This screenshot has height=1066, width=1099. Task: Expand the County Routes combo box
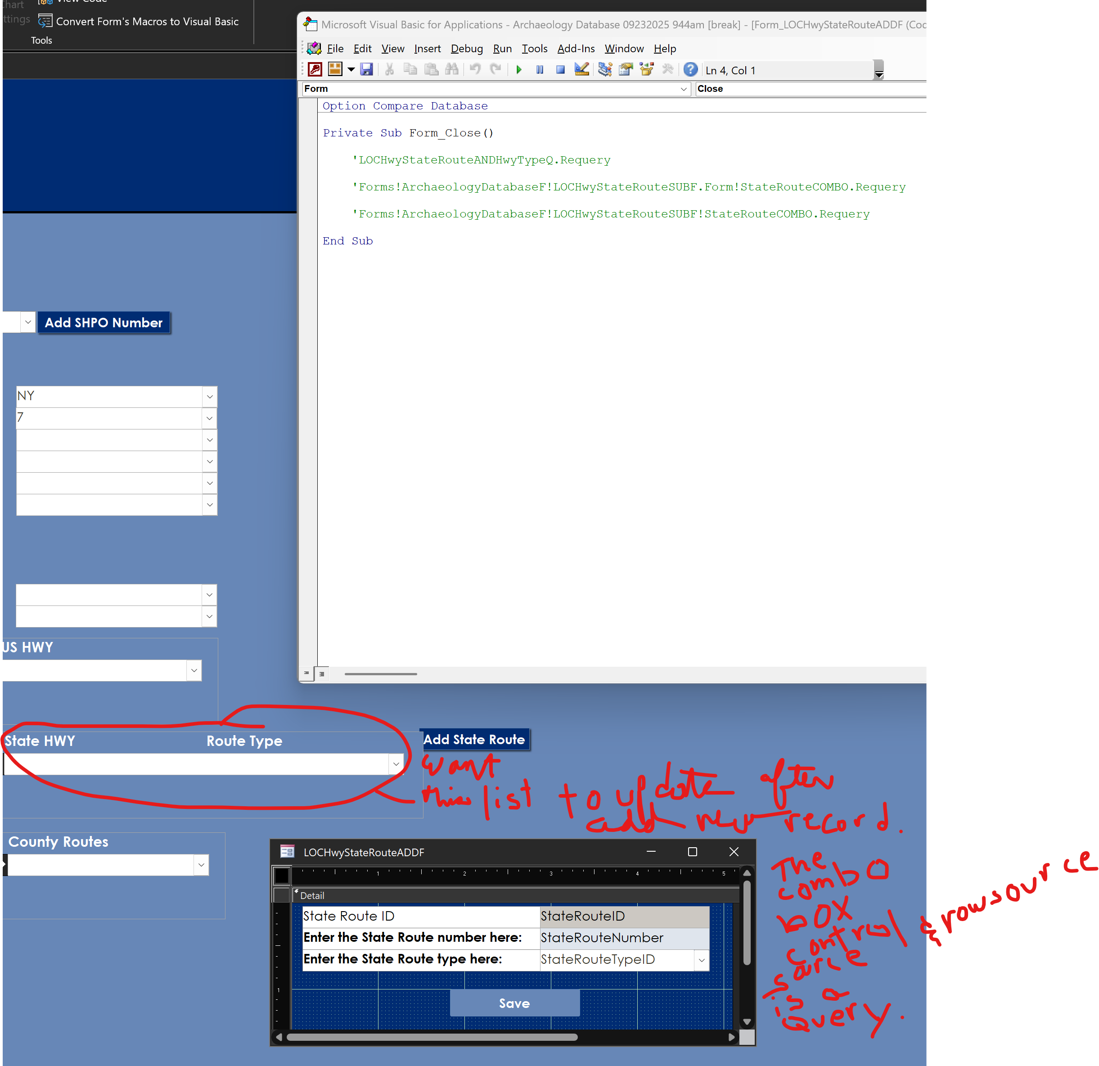tap(201, 865)
